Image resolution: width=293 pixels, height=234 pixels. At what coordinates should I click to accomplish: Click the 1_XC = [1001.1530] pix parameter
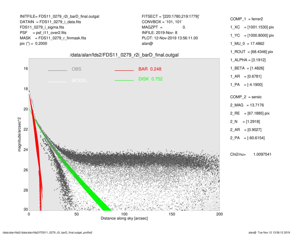coord(252,27)
